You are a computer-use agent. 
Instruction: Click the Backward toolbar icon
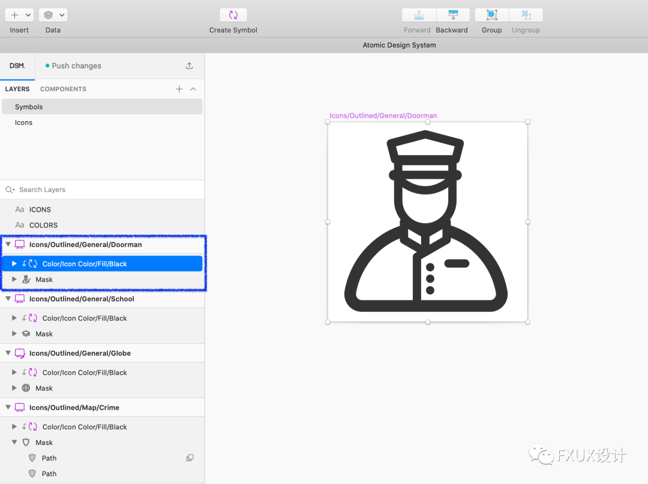[453, 15]
